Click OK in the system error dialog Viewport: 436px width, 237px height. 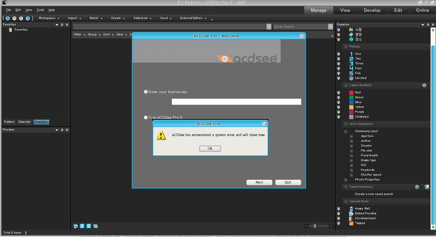coord(210,148)
